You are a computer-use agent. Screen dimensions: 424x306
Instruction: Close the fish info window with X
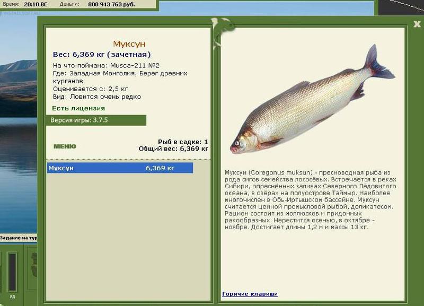pyautogui.click(x=417, y=24)
